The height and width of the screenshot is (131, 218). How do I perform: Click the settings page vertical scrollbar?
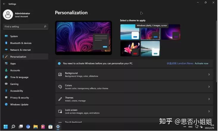coord(216,52)
